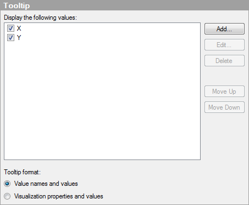Viewport: 249px width, 205px height.
Task: Uncheck the X value checkbox
Action: (x=10, y=29)
